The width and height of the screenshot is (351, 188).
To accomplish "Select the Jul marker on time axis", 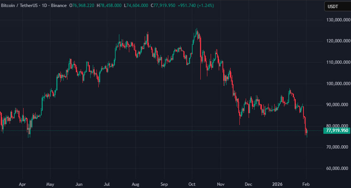I will (107, 183).
